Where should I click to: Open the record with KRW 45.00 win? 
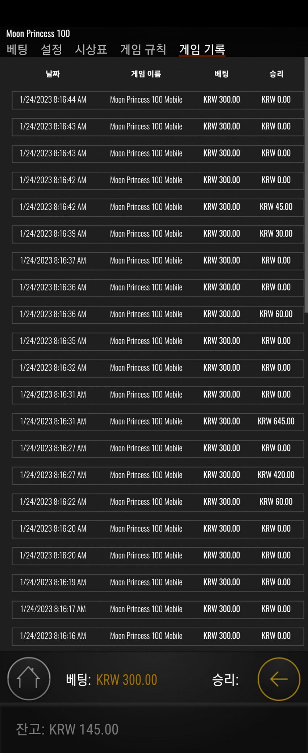[158, 207]
